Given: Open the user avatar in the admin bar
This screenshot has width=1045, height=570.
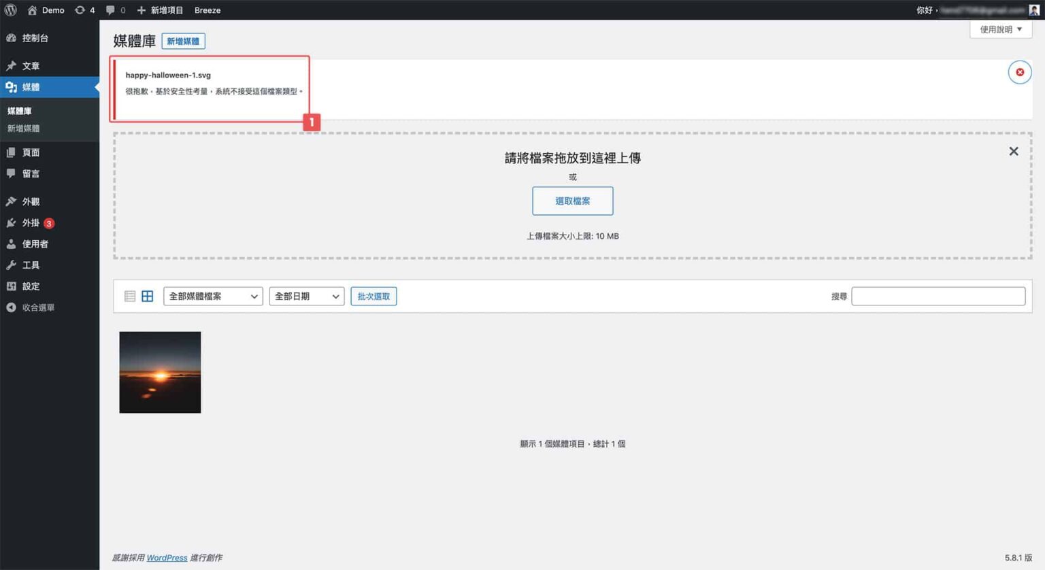Looking at the screenshot, I should point(1034,10).
